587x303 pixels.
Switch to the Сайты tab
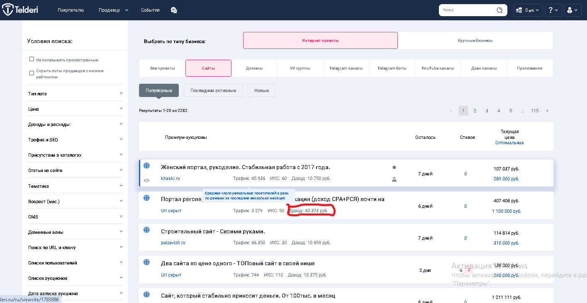click(208, 68)
